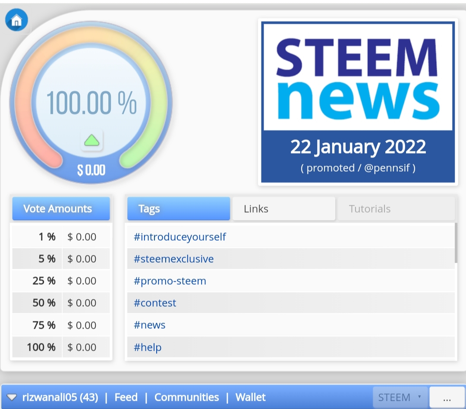Image resolution: width=466 pixels, height=409 pixels.
Task: Click the promoted / @pennsif caption
Action: [358, 168]
